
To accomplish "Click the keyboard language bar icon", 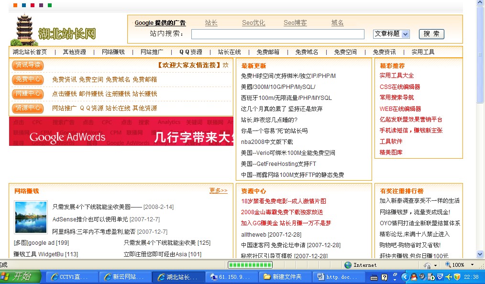I will pyautogui.click(x=374, y=277).
